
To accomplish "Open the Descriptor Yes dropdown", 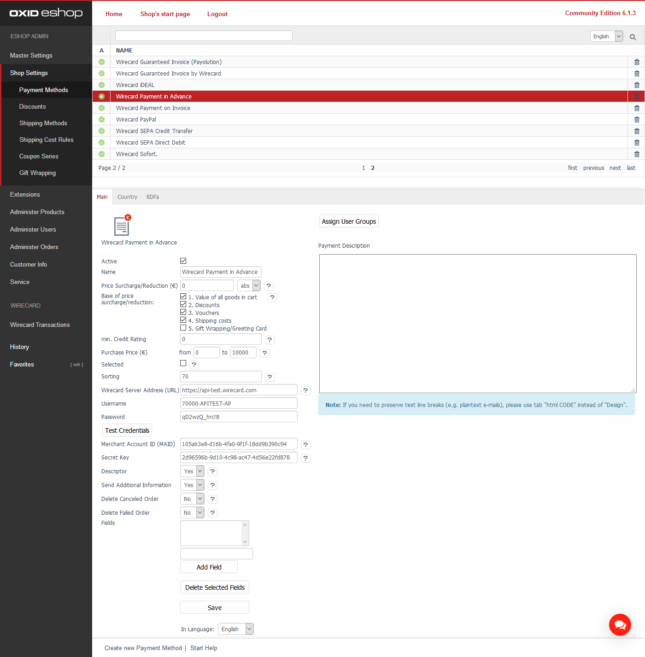I will [x=192, y=471].
